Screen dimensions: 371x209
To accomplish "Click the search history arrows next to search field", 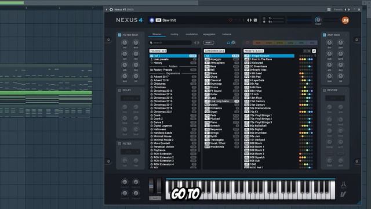I will [197, 42].
